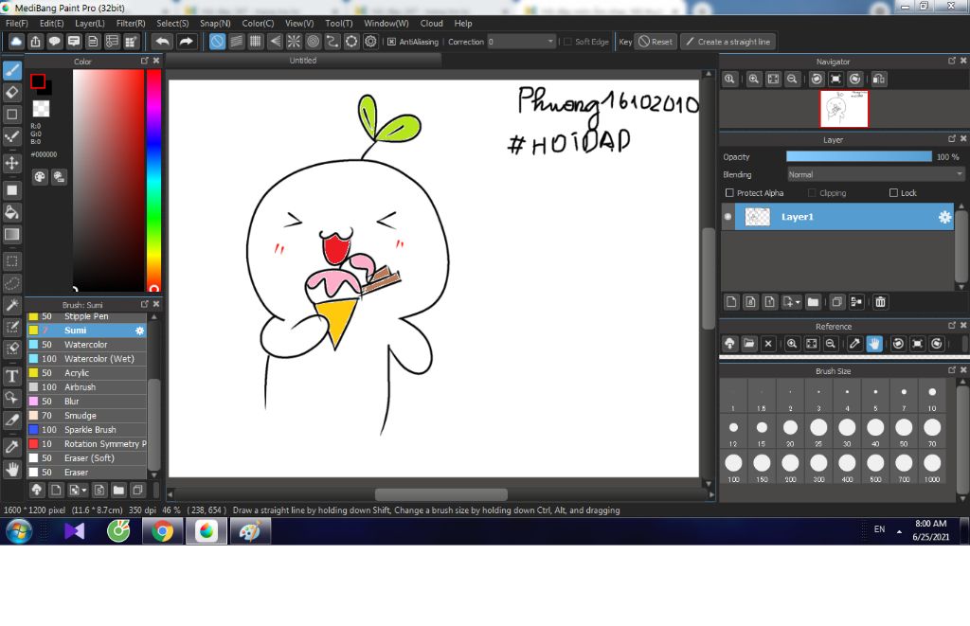Choose brush size 50
Screen dimensions: 970x626
904,431
